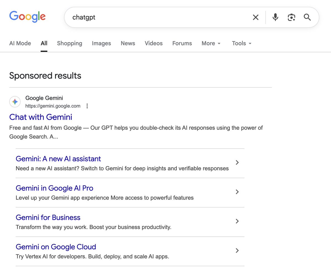The height and width of the screenshot is (267, 331).
Task: Open Gemini: A new AI assistant link
Action: coord(58,159)
